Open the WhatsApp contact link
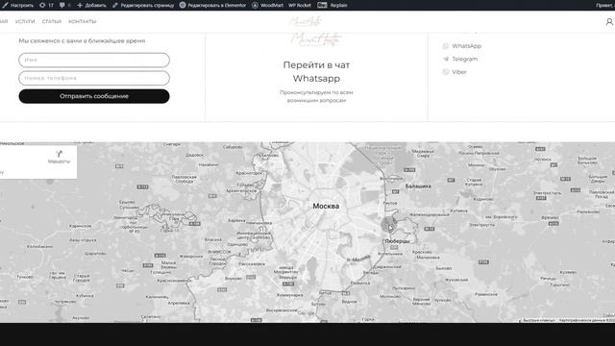Viewport: 615px width, 346px height. tap(462, 46)
